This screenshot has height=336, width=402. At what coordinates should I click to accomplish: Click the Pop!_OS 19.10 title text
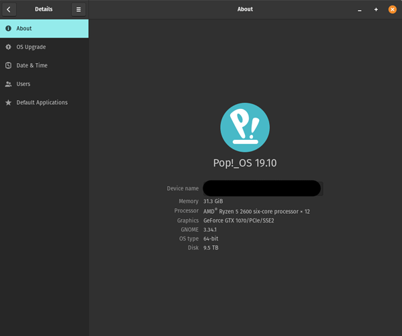(x=245, y=163)
